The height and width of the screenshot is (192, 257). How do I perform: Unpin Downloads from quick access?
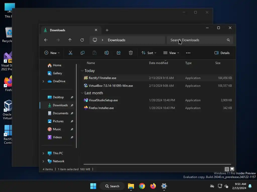coord(72,105)
